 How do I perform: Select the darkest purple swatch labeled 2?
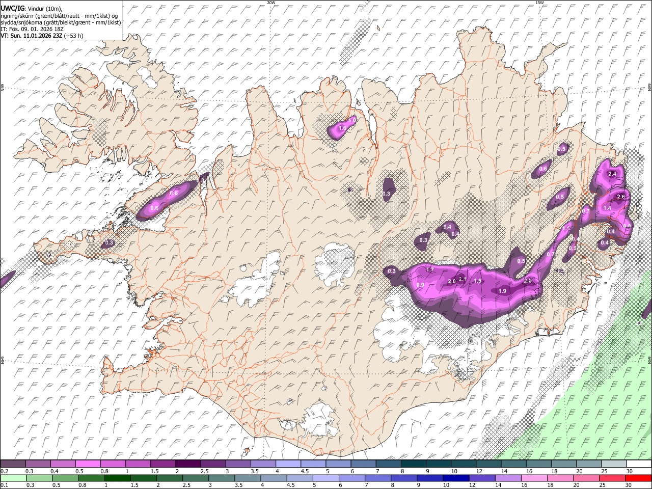[187, 464]
